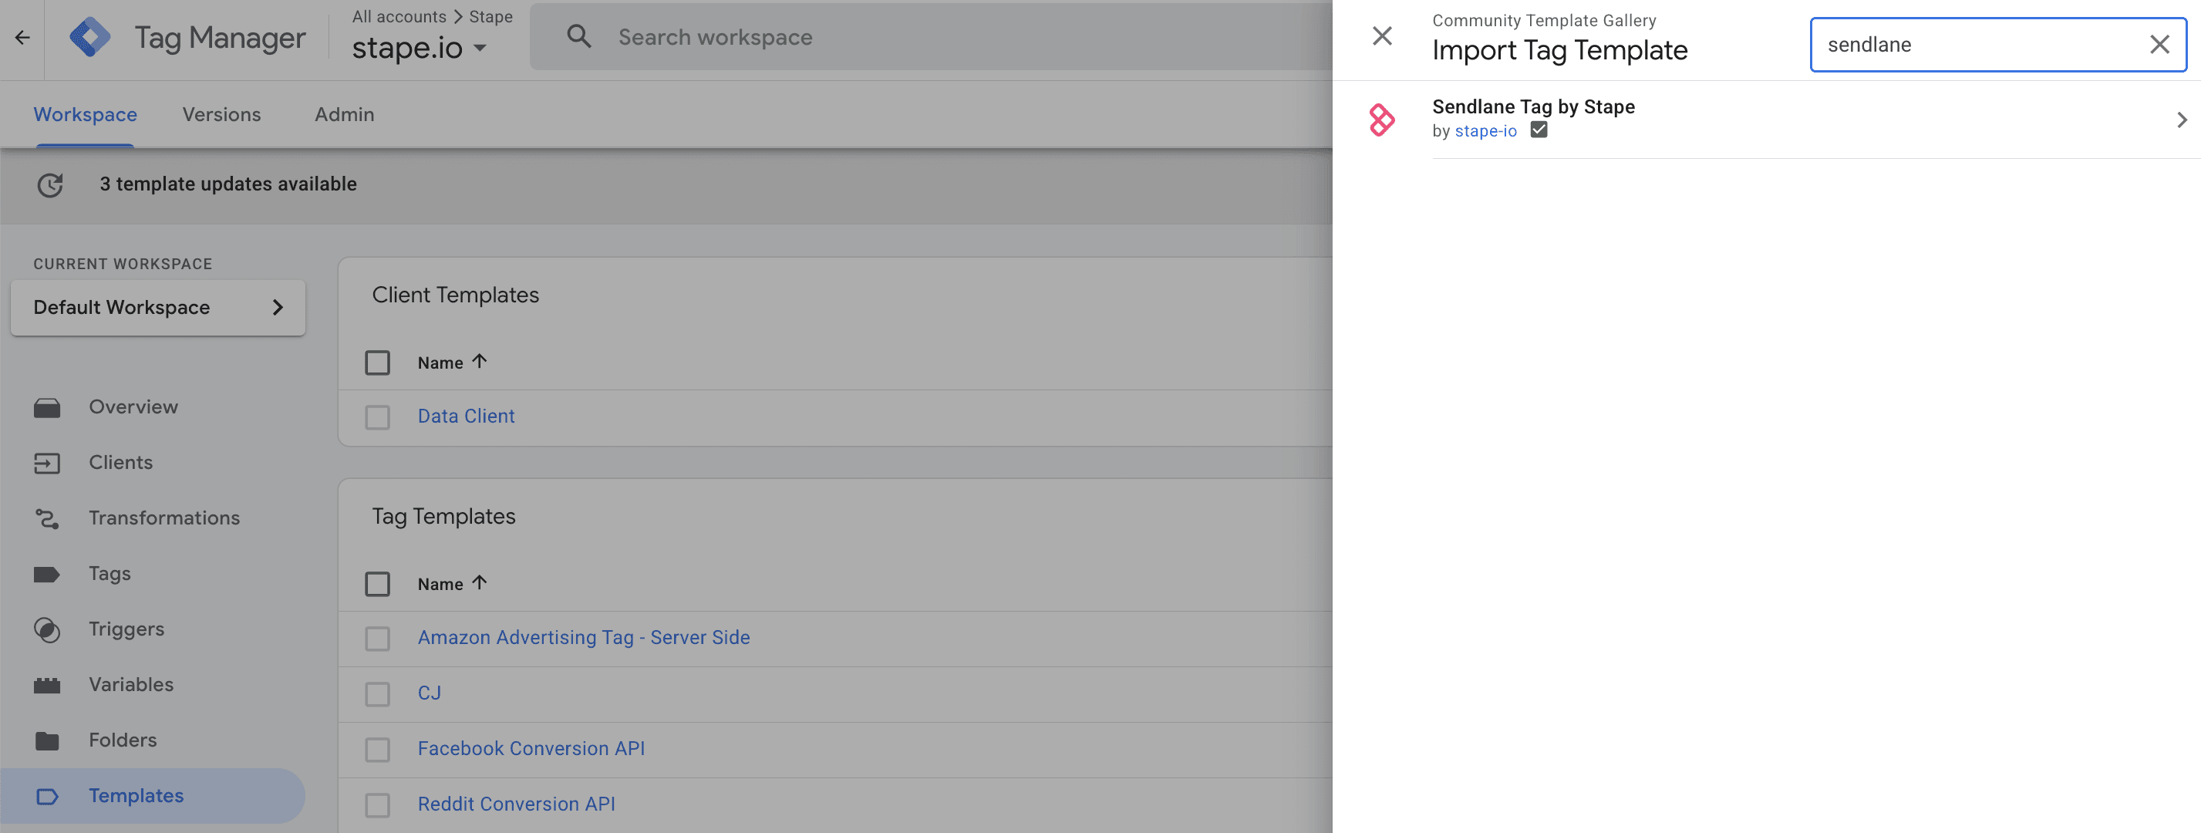Select the Facebook Conversion API checkbox
The height and width of the screenshot is (833, 2201).
click(x=378, y=749)
